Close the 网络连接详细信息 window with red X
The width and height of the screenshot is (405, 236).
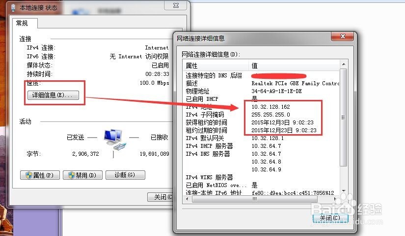pos(342,36)
